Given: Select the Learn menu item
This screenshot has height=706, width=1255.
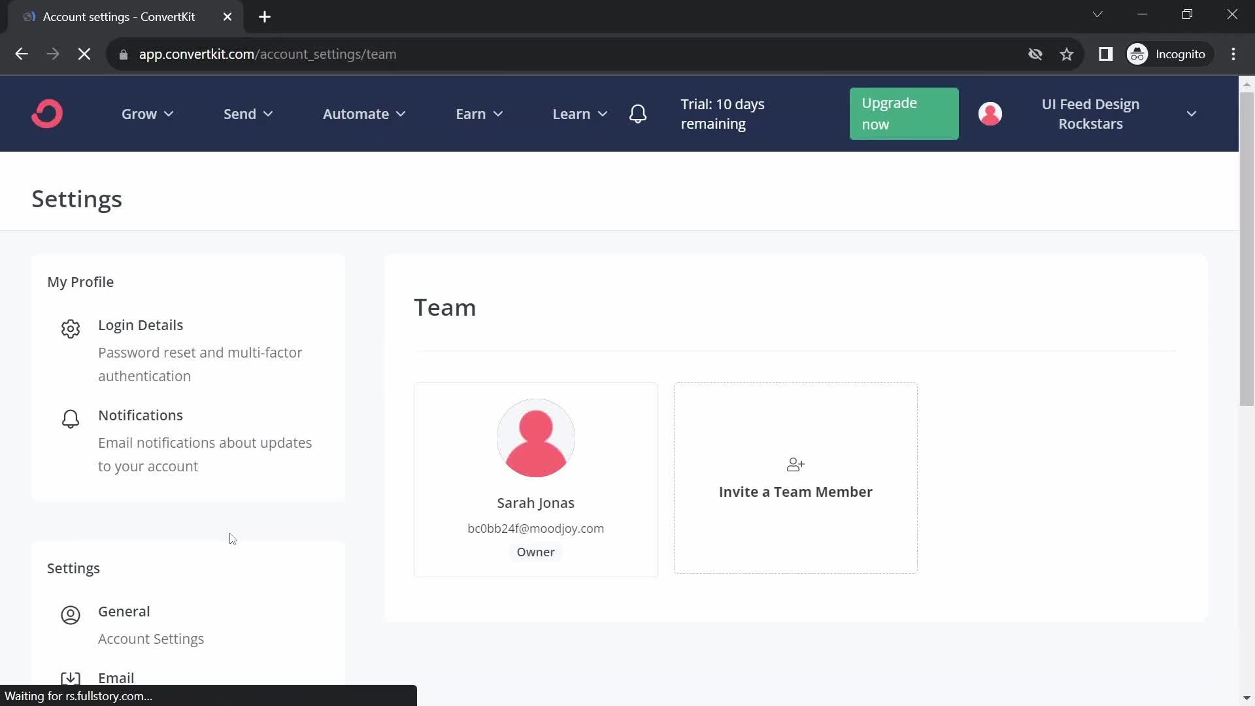Looking at the screenshot, I should [571, 114].
